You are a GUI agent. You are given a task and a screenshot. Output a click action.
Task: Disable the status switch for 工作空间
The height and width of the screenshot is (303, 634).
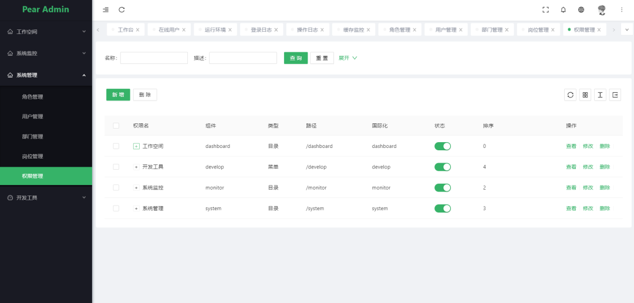coord(443,146)
